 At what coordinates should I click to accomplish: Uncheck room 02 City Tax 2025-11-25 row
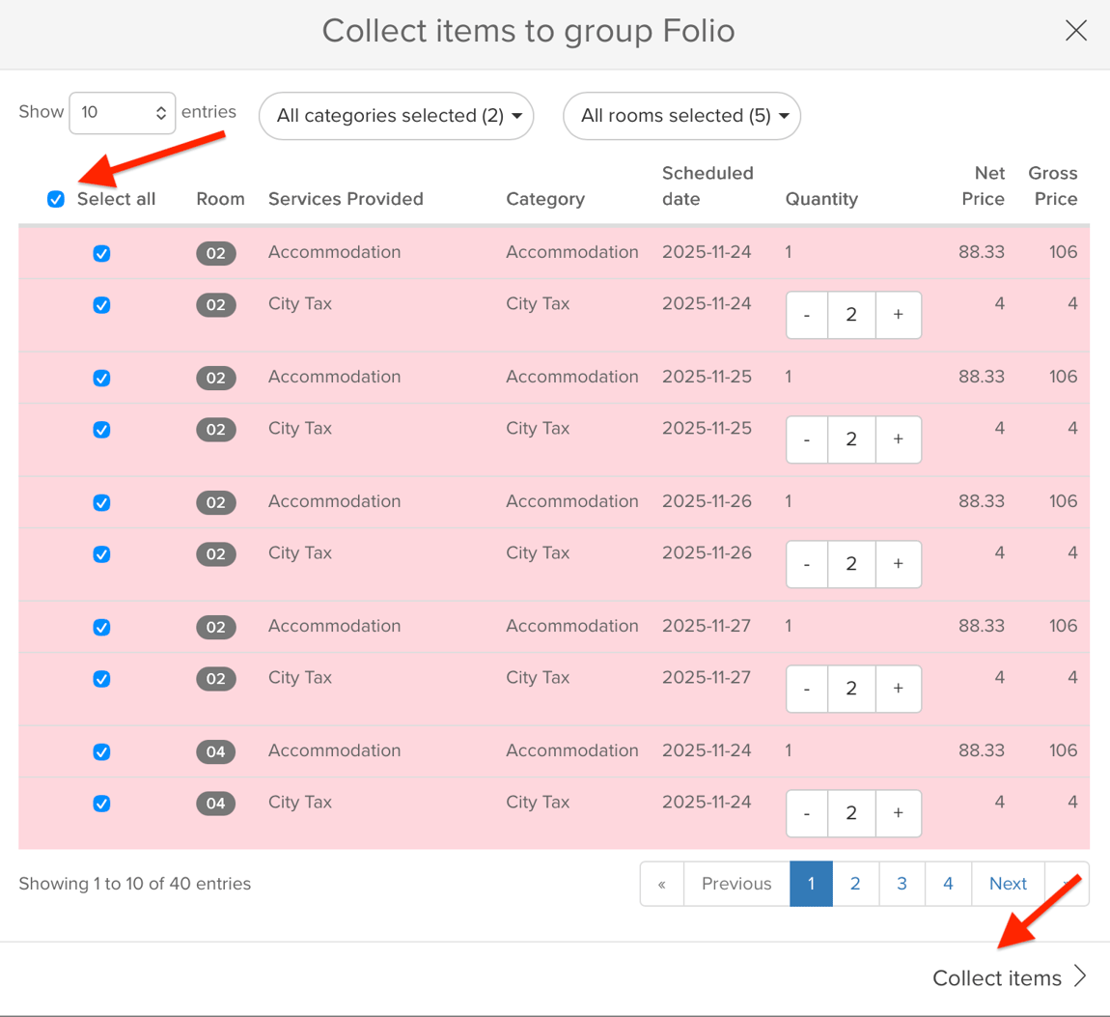[x=101, y=429]
